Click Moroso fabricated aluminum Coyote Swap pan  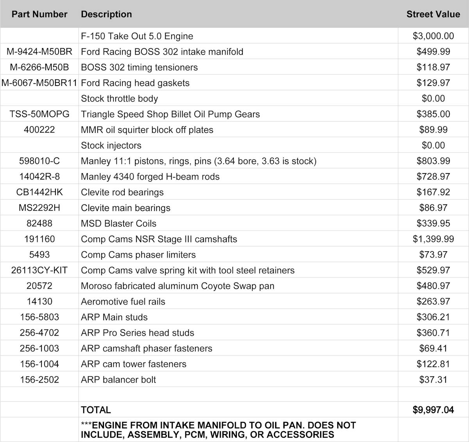(177, 286)
